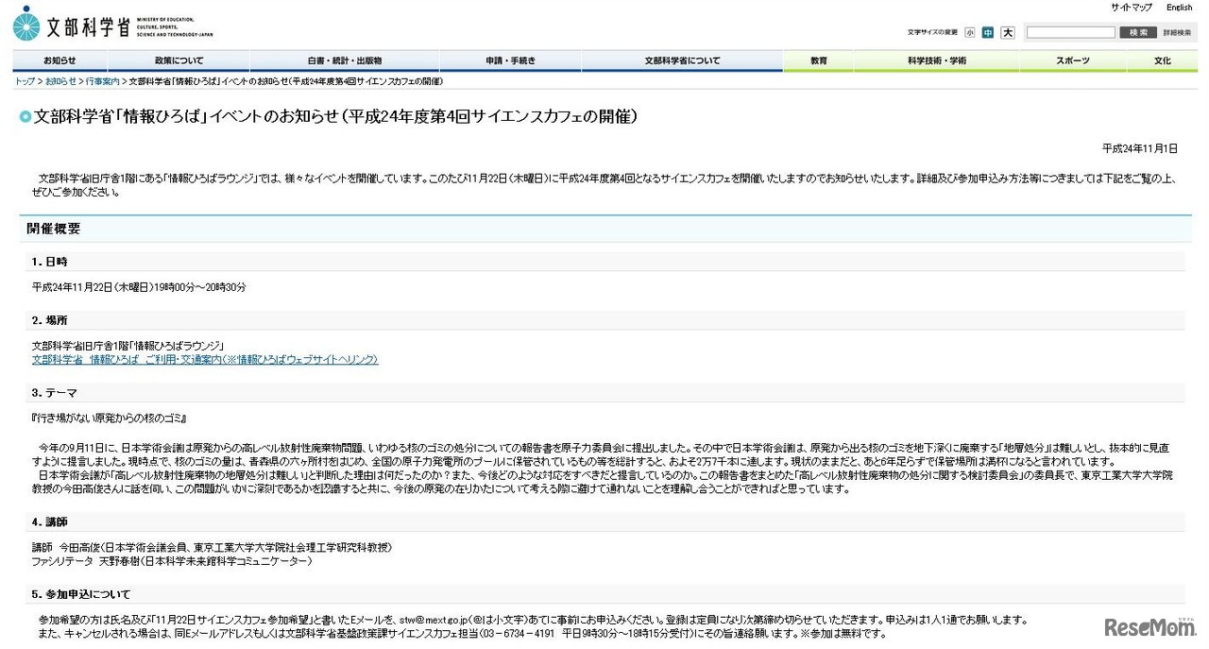
Task: Select the 大 large text size option
Action: point(1007,32)
